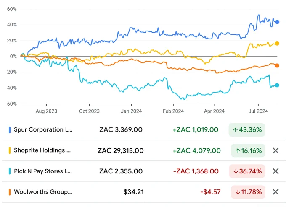This screenshot has height=207, width=286.
Task: Open Spur Corporation stock name
Action: [x=43, y=130]
